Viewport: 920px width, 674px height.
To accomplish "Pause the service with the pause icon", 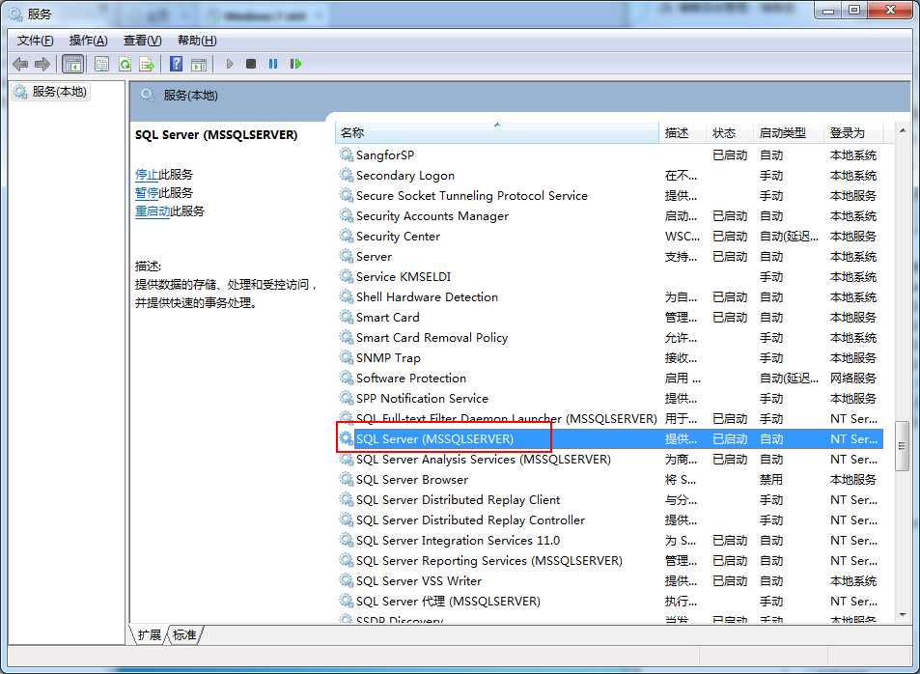I will click(x=273, y=64).
